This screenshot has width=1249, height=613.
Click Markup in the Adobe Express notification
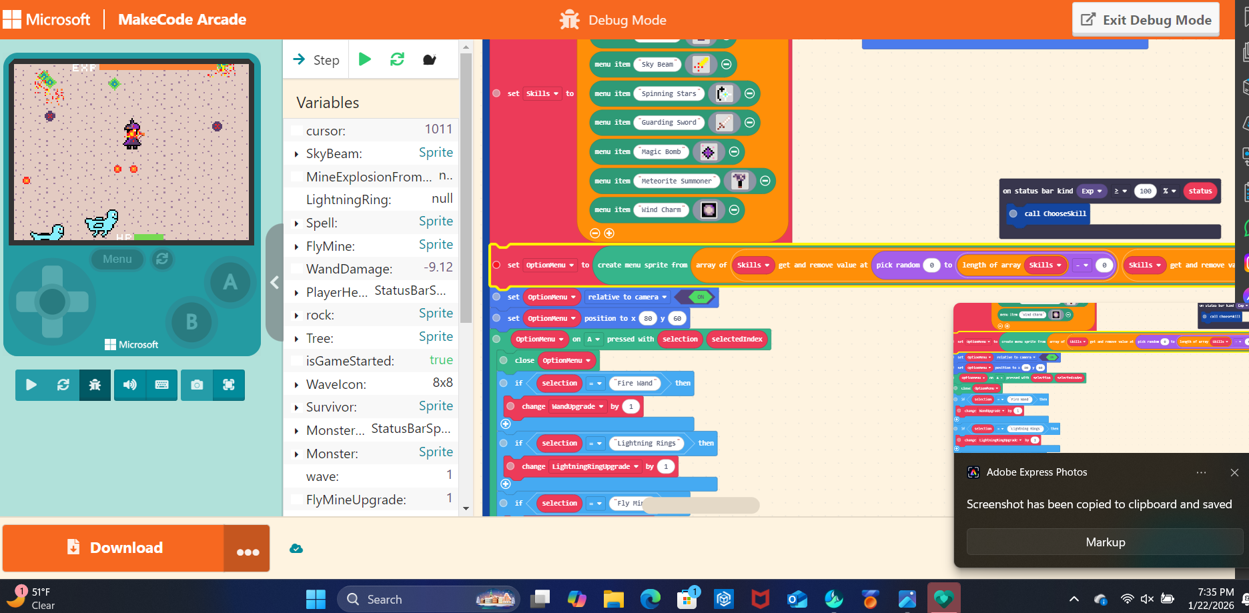pos(1105,542)
